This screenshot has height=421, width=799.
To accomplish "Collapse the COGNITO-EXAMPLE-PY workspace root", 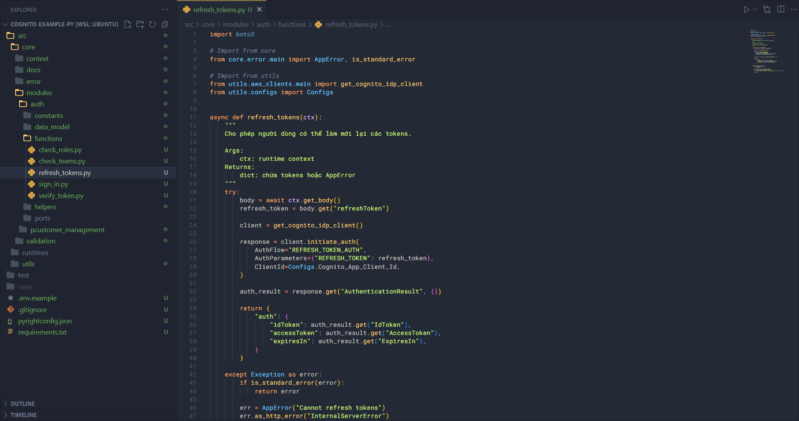I will pyautogui.click(x=6, y=25).
